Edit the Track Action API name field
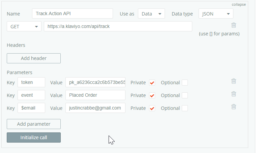Image resolution: width=258 pixels, height=153 pixels. [73, 14]
